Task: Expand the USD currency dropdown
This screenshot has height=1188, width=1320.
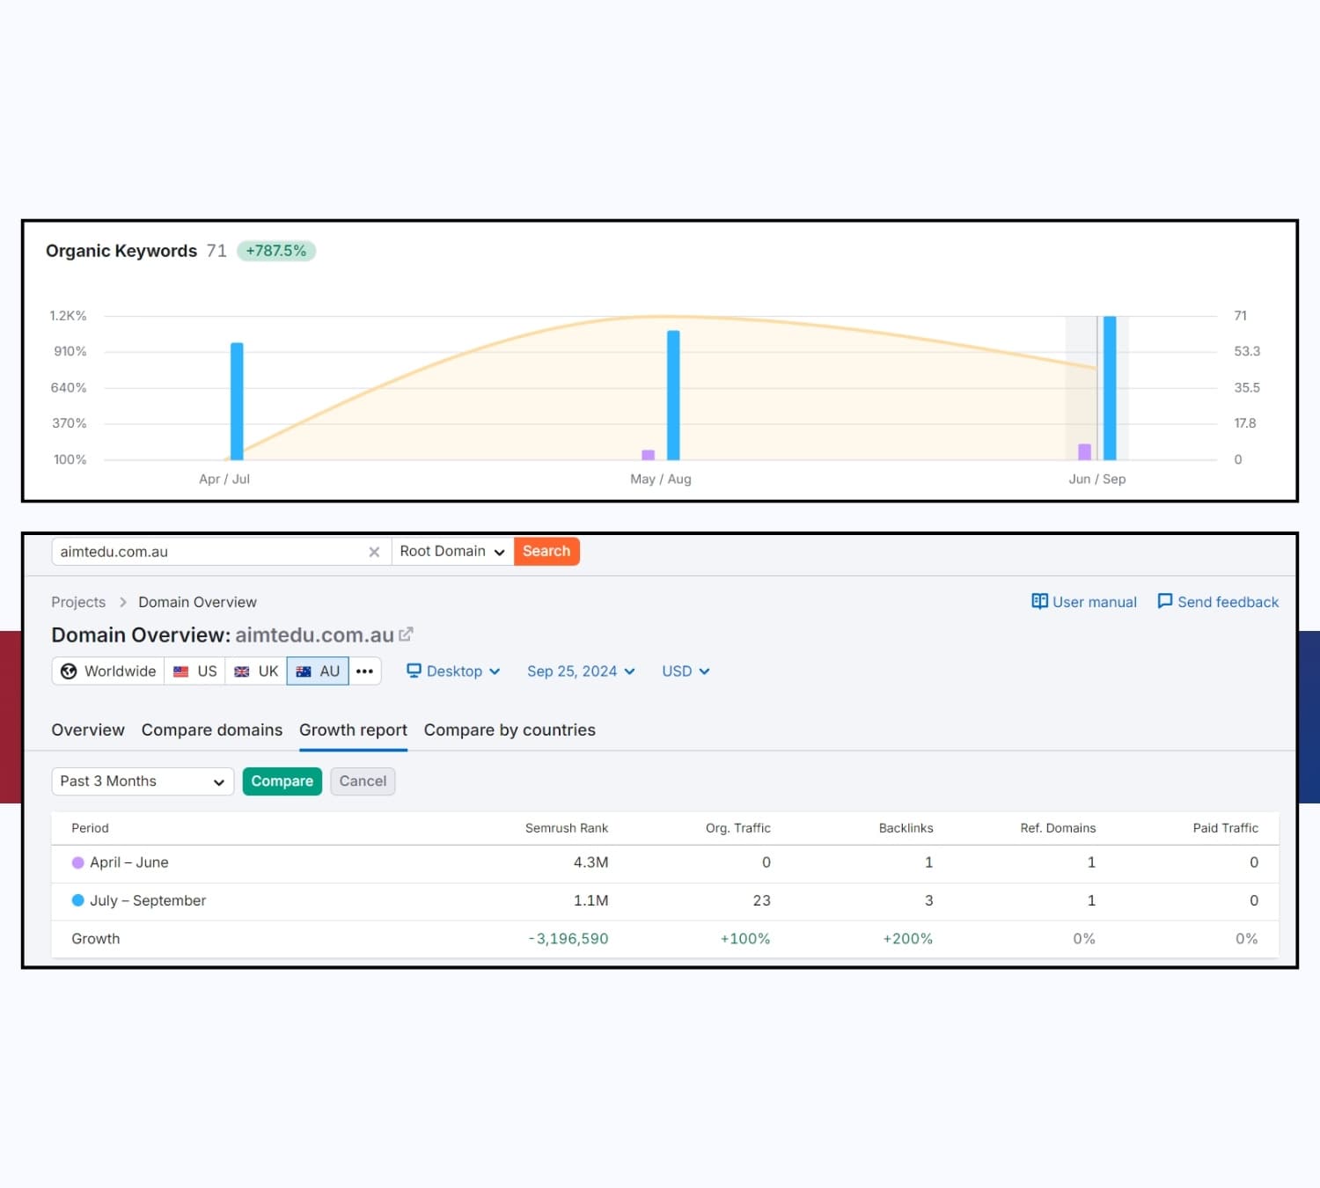Action: point(686,671)
